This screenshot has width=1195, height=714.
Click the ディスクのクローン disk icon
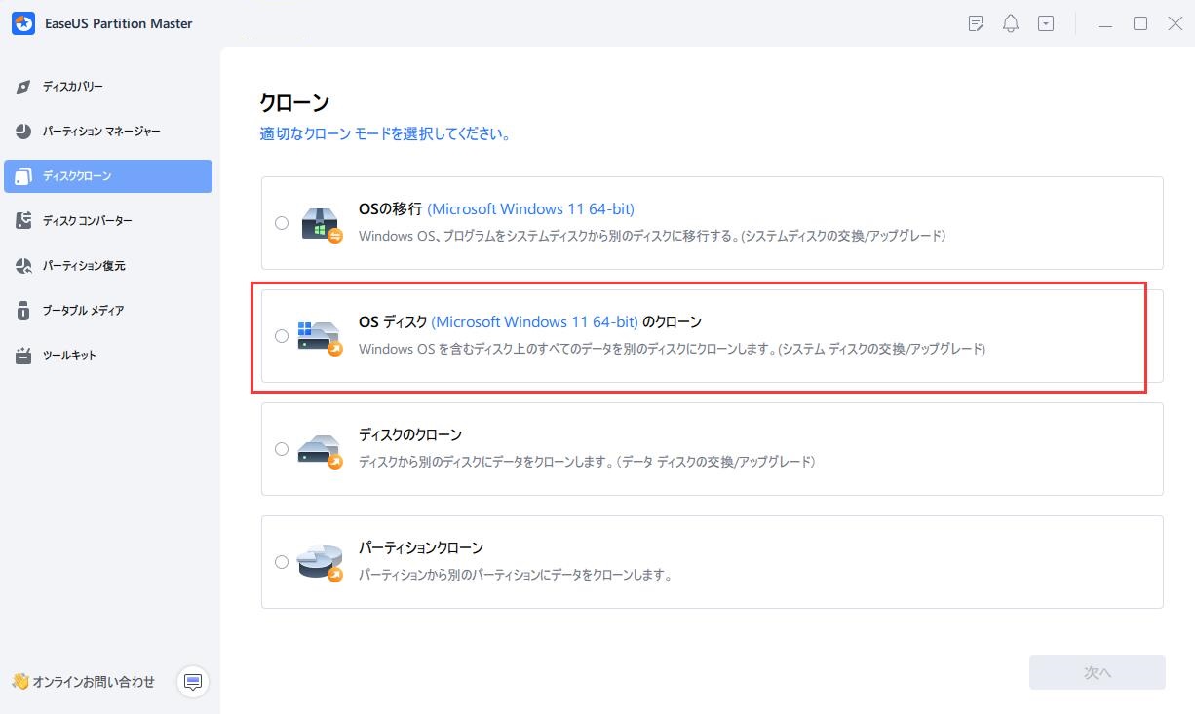[x=321, y=449]
